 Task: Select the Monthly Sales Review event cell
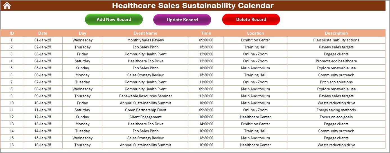coord(145,40)
